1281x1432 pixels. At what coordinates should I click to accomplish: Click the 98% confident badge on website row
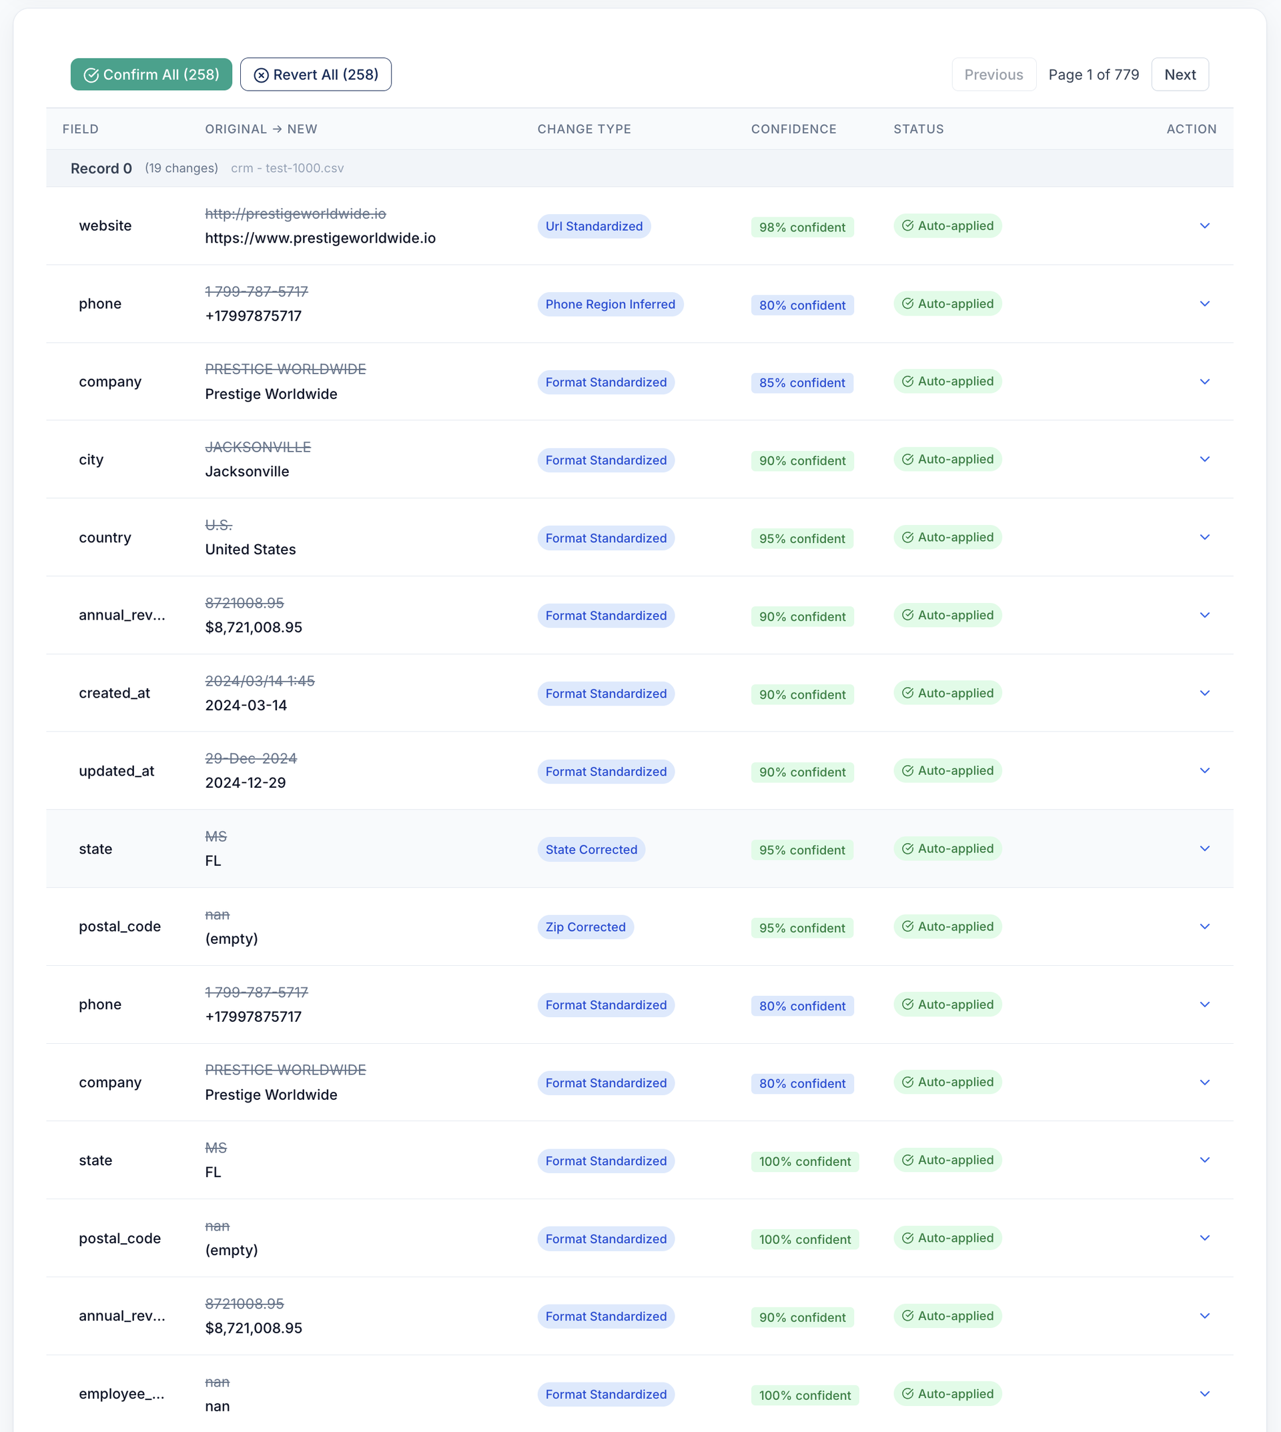tap(802, 227)
